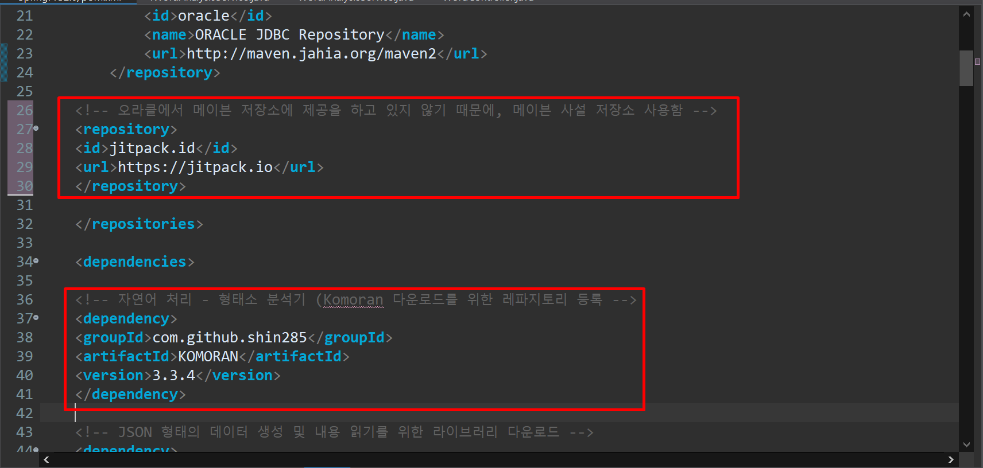Click the closing dependency tag on line 41
Image resolution: width=983 pixels, height=468 pixels.
click(130, 394)
